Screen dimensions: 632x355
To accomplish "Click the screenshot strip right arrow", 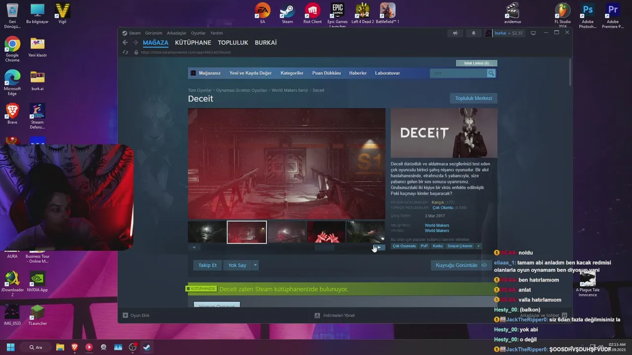I will click(379, 247).
